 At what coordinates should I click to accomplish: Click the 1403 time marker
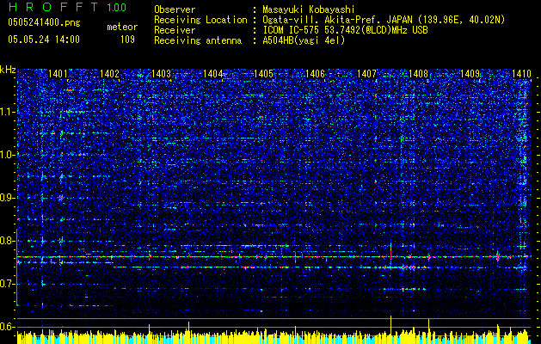(x=161, y=73)
